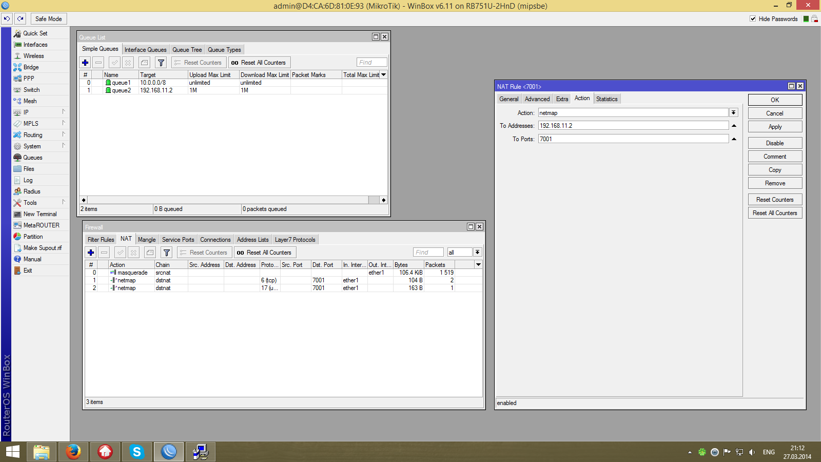Open the Address Lists tab

tap(252, 240)
